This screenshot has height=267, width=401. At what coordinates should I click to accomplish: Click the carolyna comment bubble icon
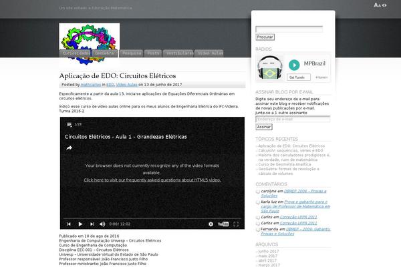(258, 192)
